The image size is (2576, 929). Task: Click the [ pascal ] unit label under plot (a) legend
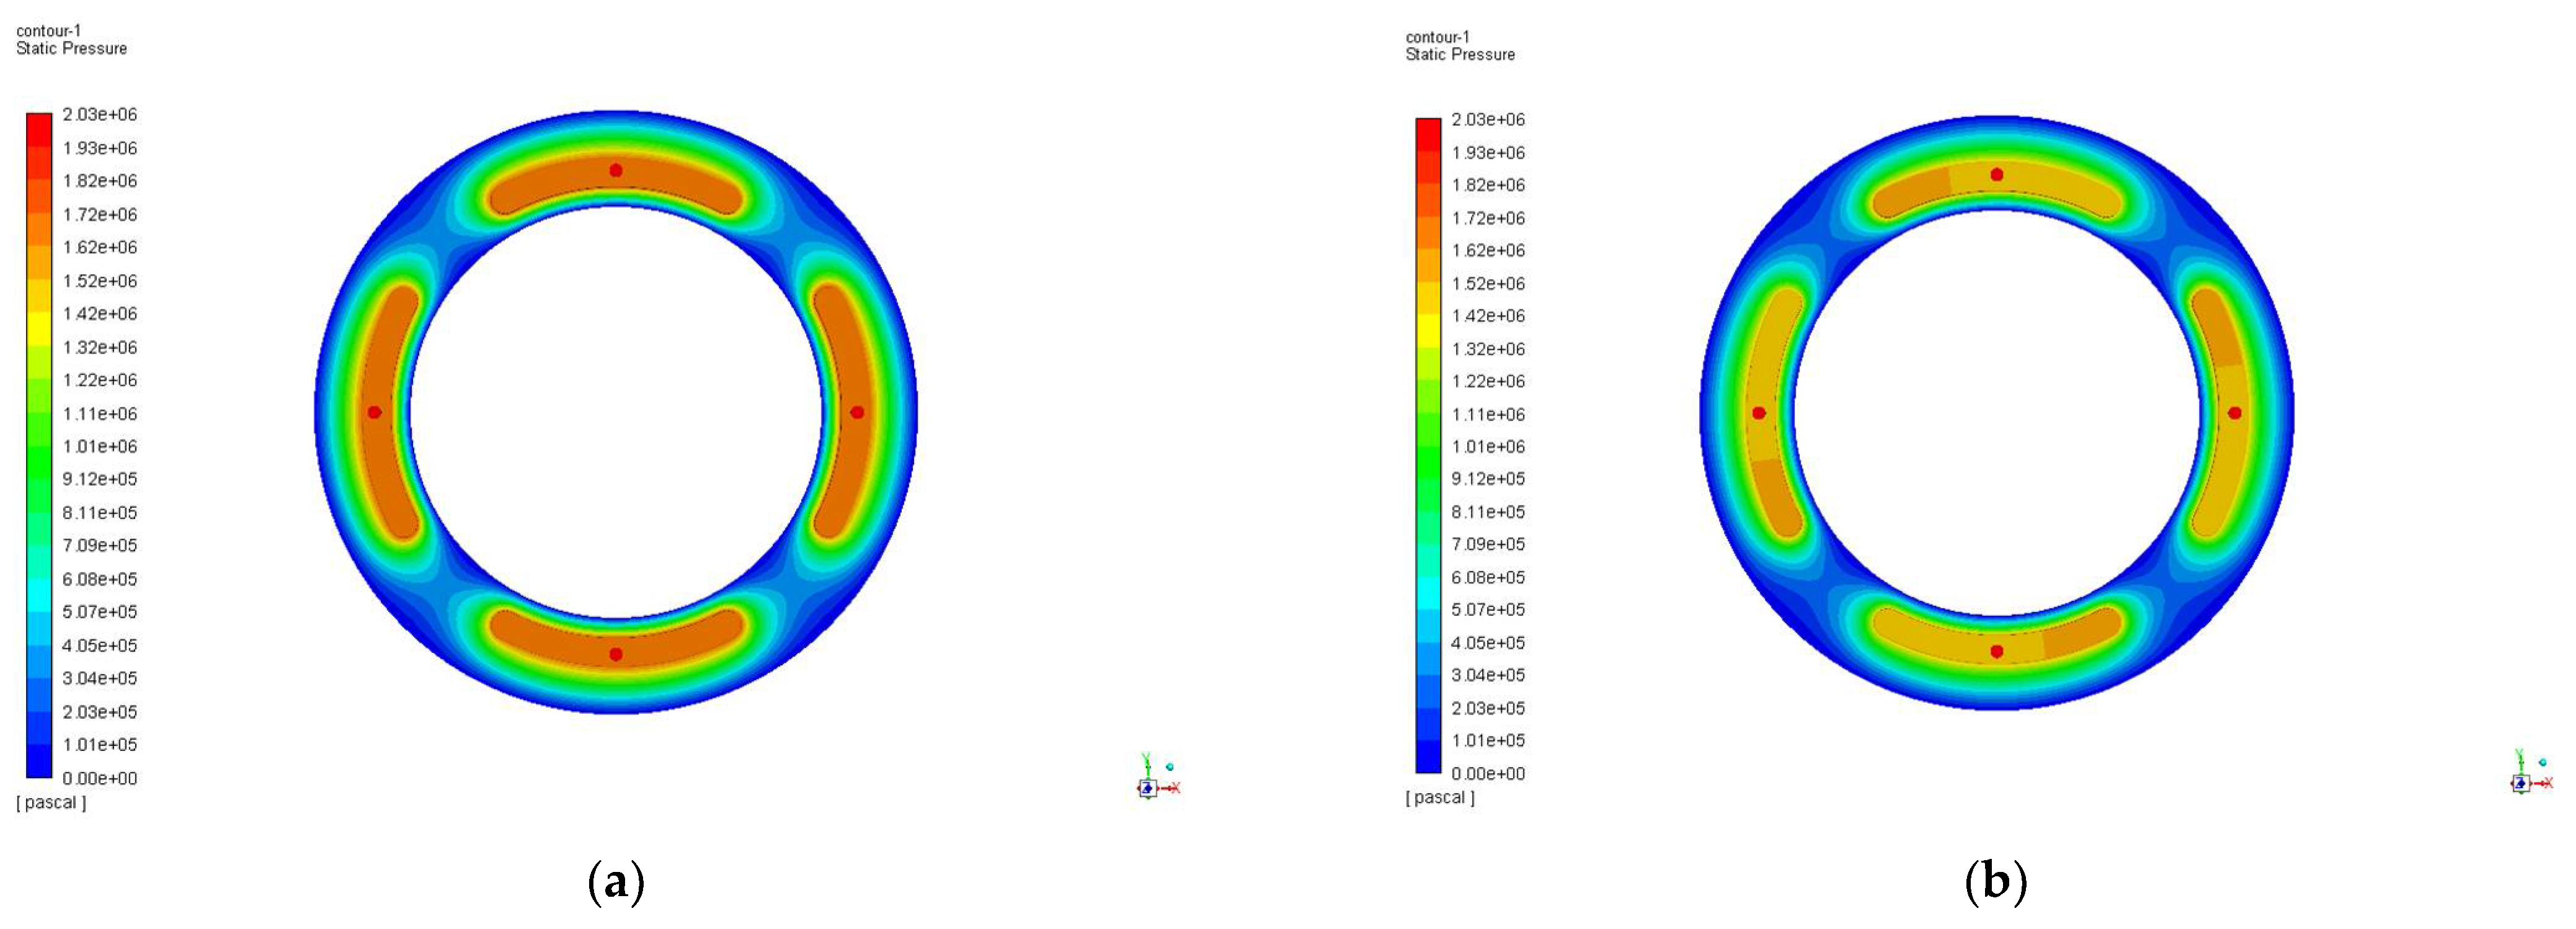tap(51, 802)
